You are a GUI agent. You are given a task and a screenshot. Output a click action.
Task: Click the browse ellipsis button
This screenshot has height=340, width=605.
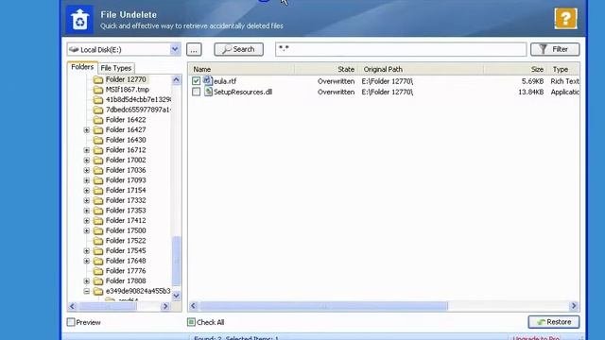coord(194,49)
